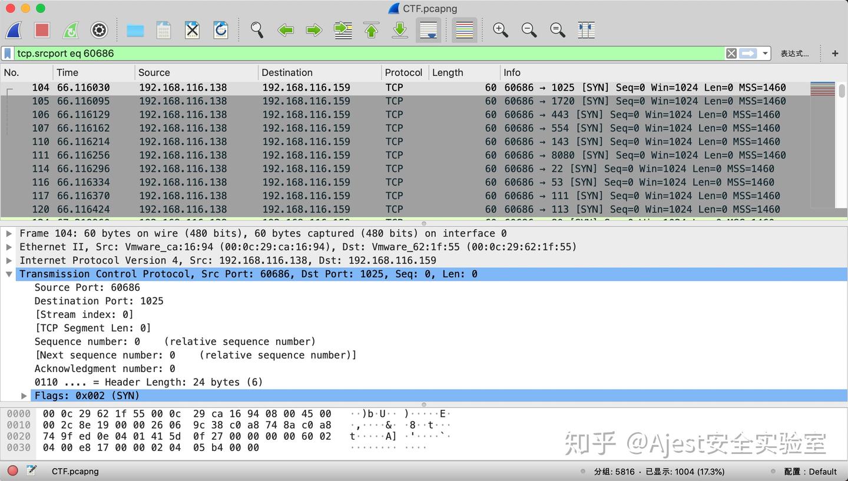Screen dimensions: 848x481
Task: Click the 配置: Default profile selector
Action: tap(810, 472)
